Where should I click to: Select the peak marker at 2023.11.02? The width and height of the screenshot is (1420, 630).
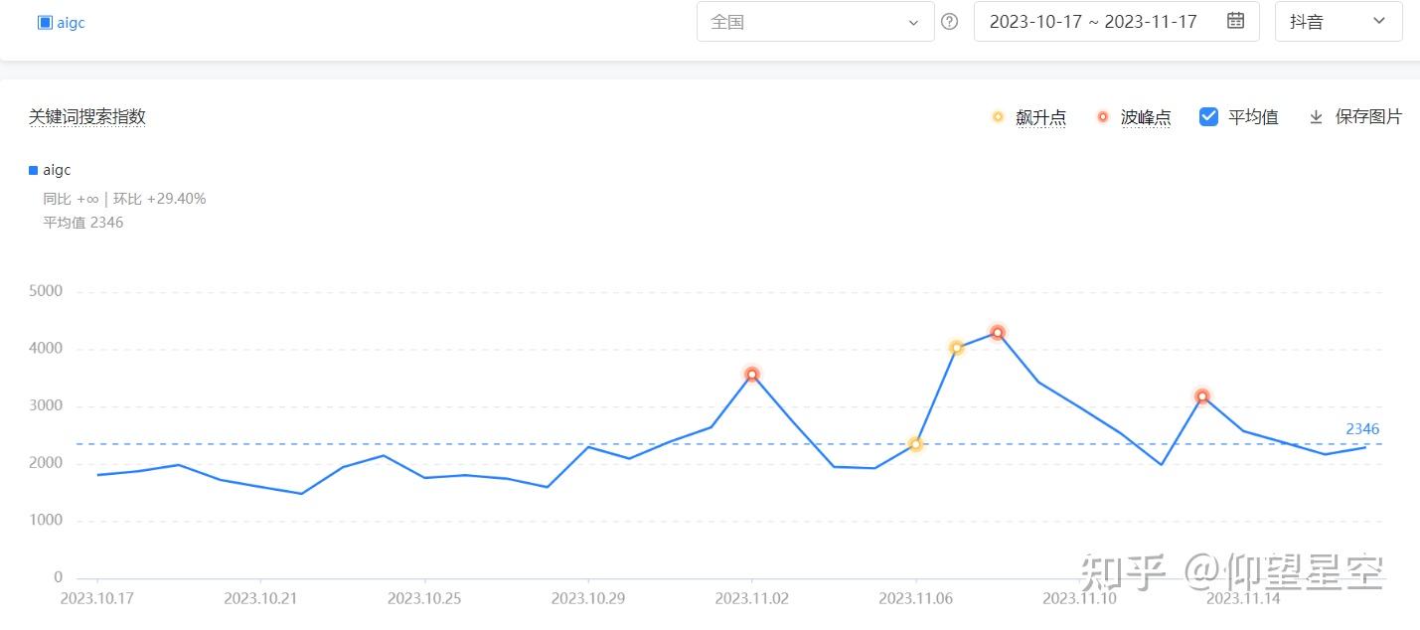coord(752,375)
